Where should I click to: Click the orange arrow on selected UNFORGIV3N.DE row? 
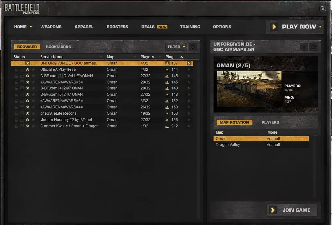click(x=189, y=63)
